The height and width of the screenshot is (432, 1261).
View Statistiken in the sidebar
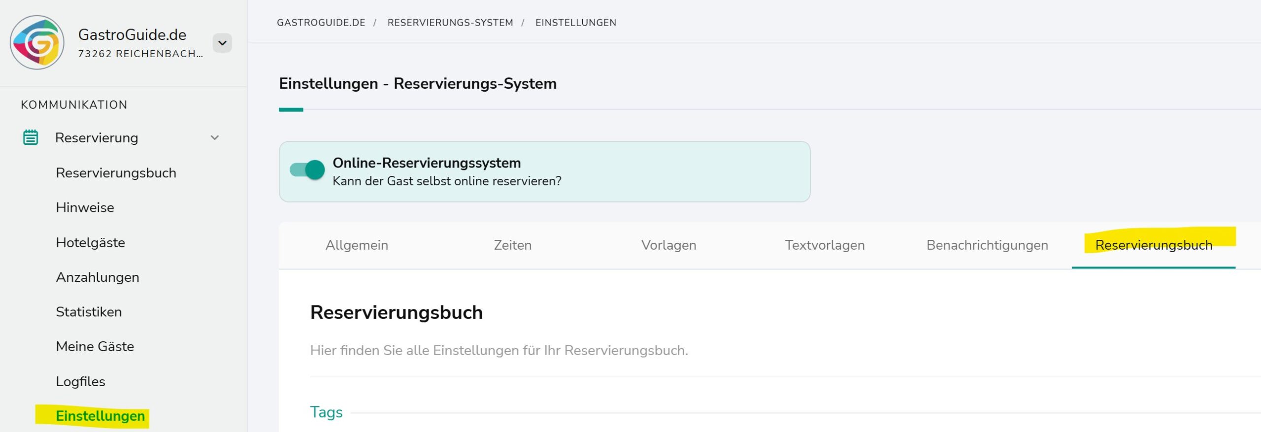[x=89, y=312]
